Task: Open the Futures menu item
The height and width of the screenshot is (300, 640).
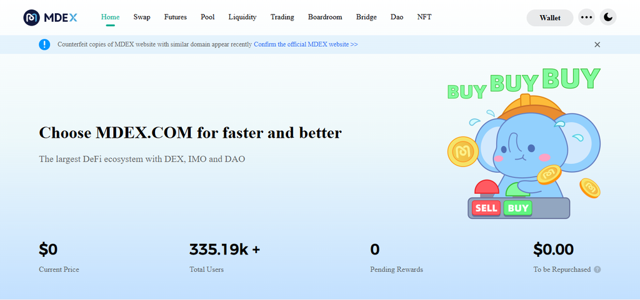Action: click(x=176, y=17)
